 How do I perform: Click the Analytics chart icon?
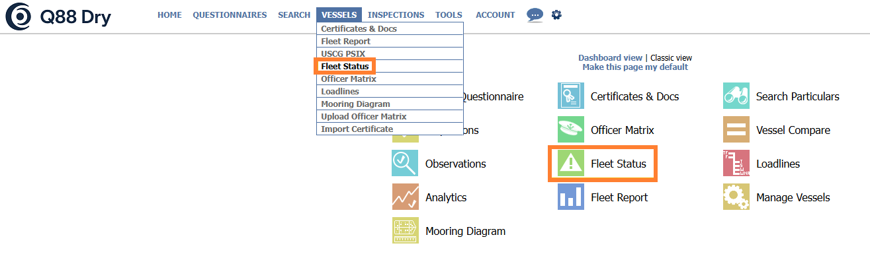click(405, 197)
